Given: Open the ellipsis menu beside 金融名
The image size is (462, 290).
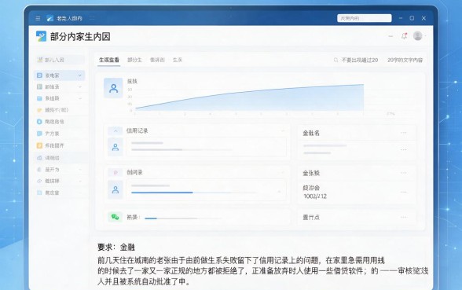Looking at the screenshot, I should tap(404, 133).
